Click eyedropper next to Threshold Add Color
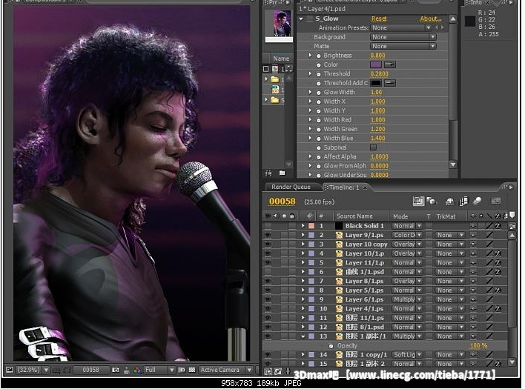Image resolution: width=525 pixels, height=389 pixels. tap(390, 83)
